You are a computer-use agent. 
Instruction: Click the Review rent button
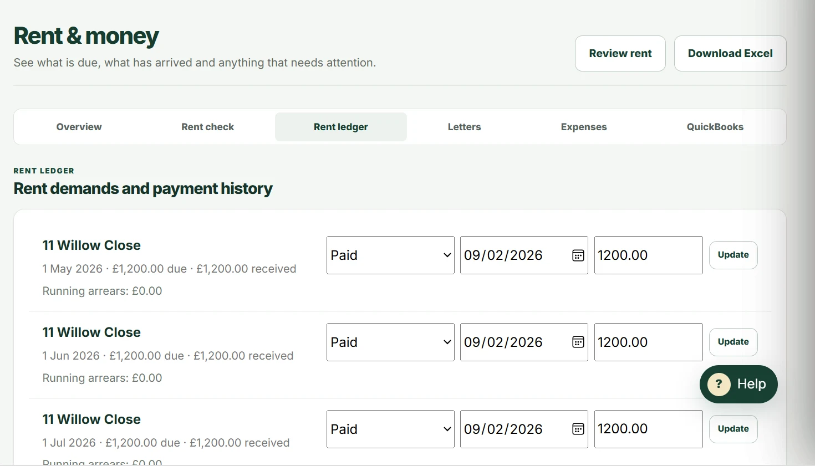tap(620, 54)
